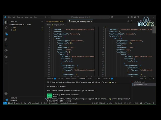Open the Search view in activity bar
Viewport: 161px width, 120px height.
pos(6,28)
